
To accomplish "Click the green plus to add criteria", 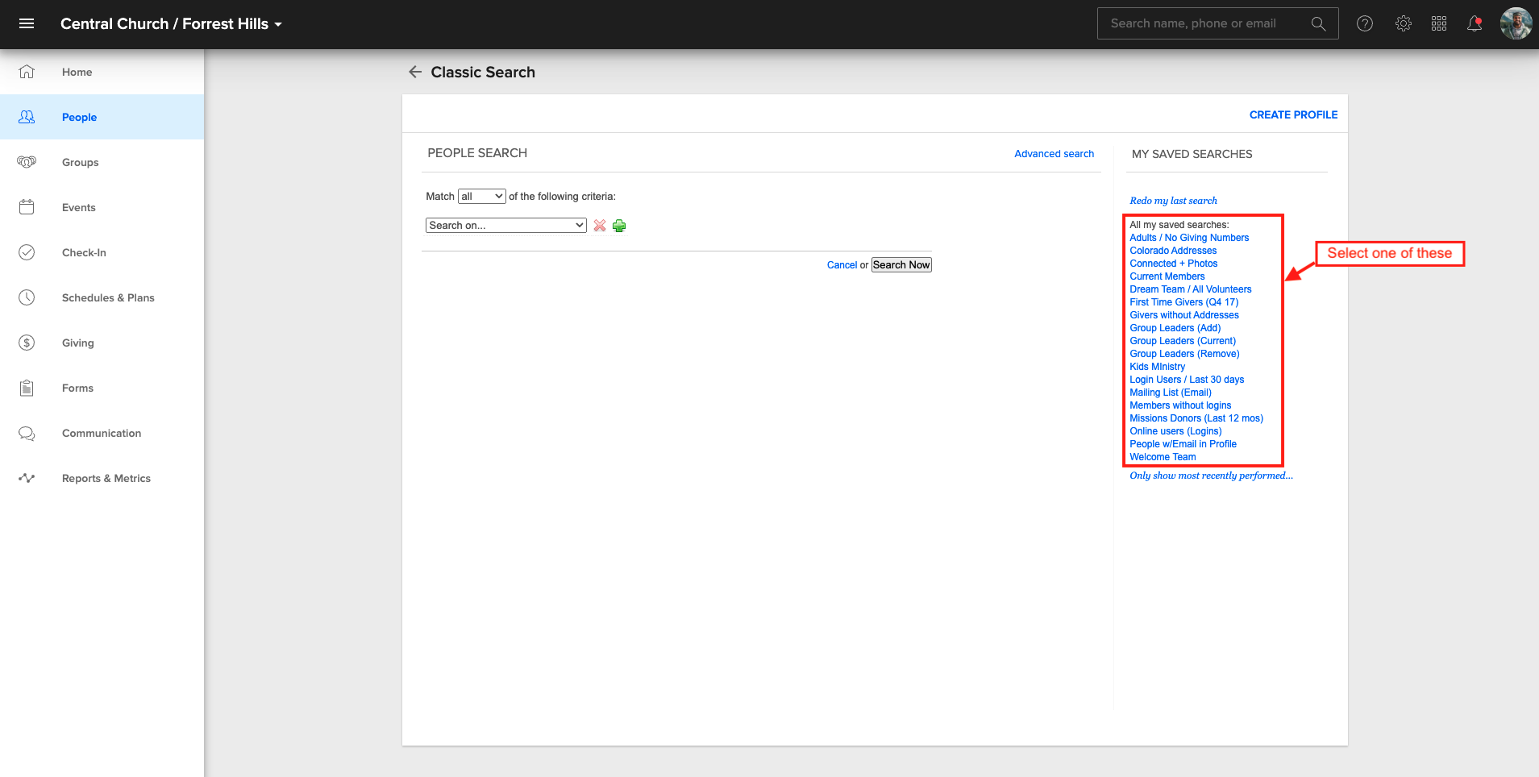I will 619,226.
